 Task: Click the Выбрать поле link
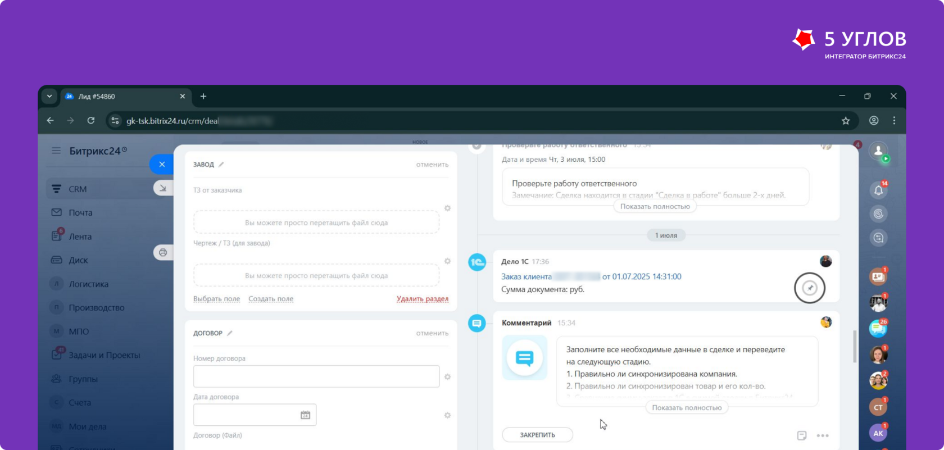216,299
